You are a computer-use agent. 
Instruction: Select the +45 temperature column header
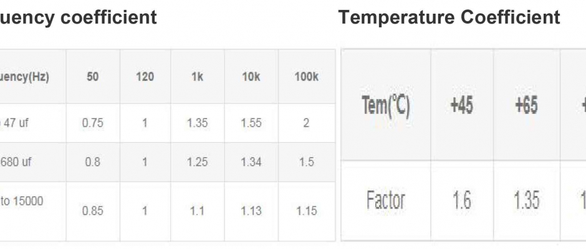461,105
